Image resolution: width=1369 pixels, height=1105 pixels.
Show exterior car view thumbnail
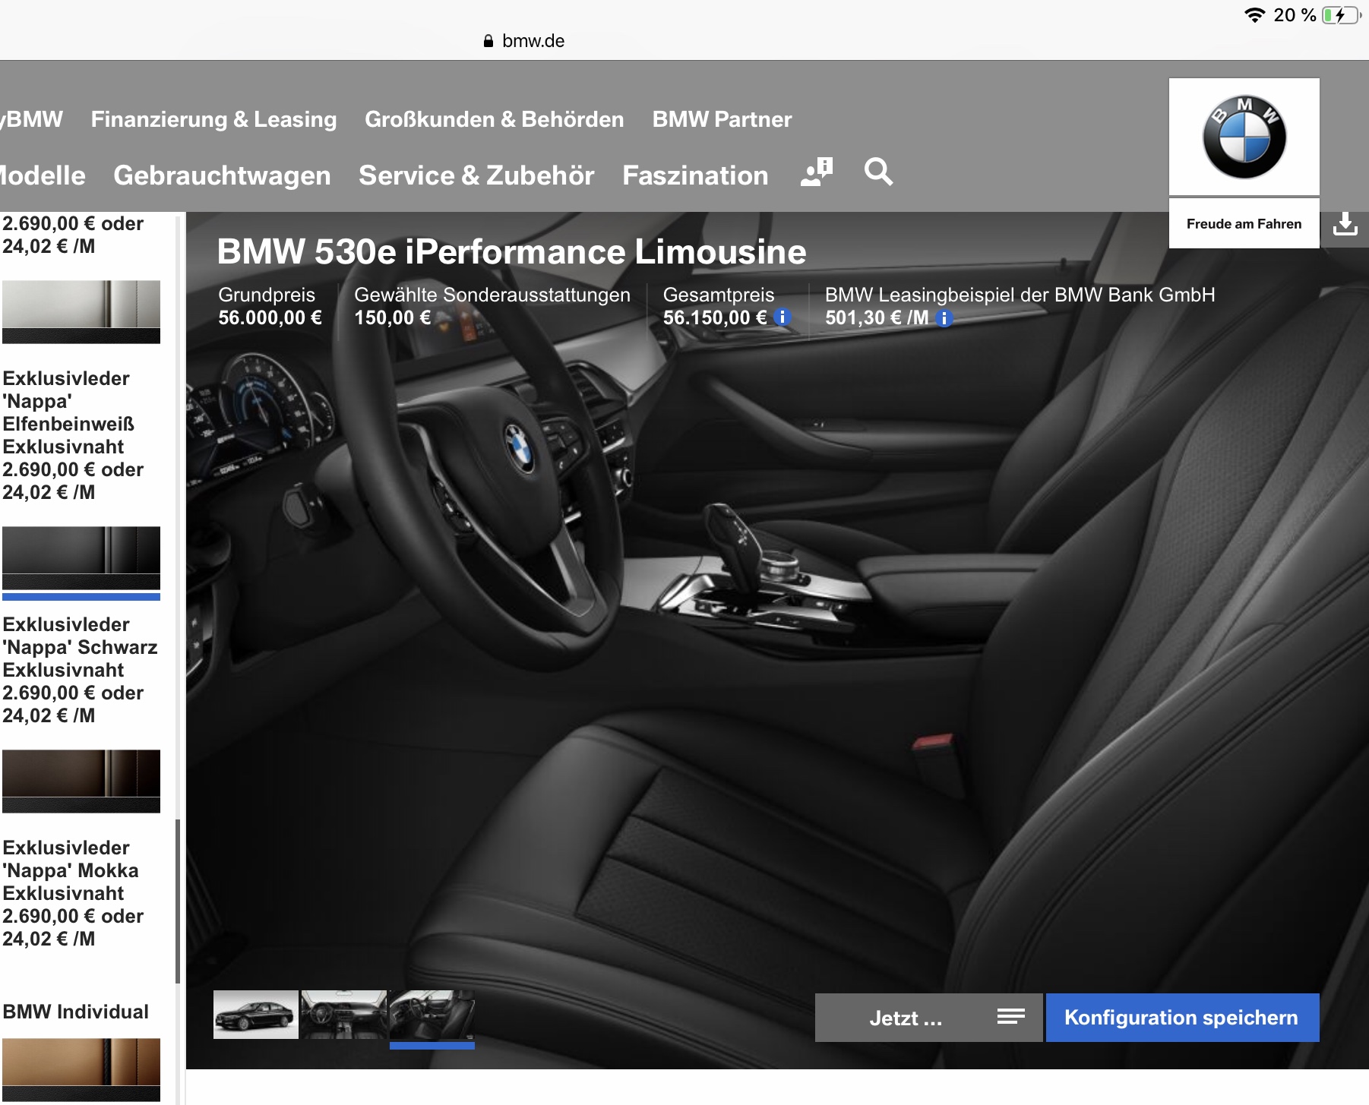pos(256,1015)
